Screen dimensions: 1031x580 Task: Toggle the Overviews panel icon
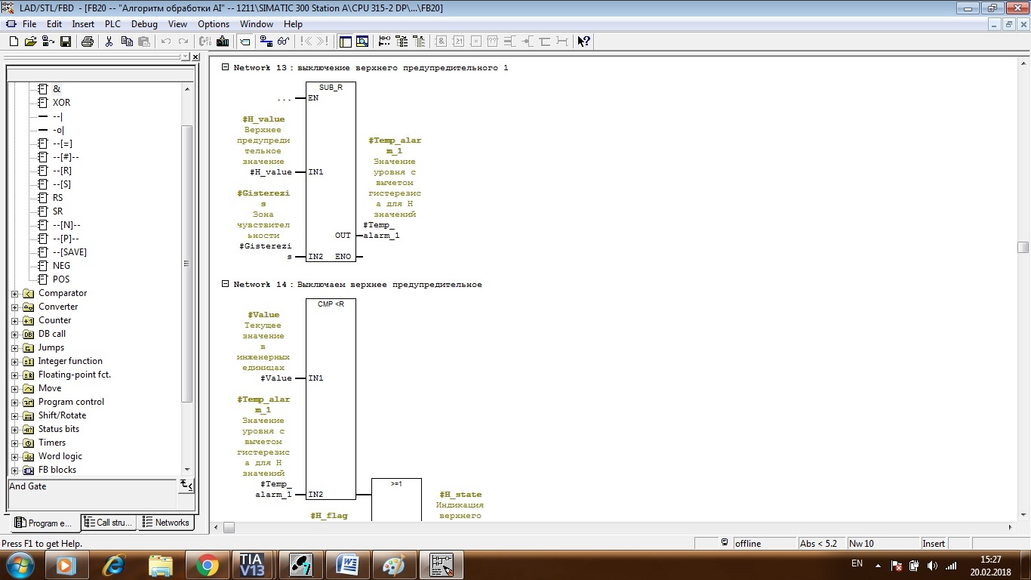click(345, 42)
